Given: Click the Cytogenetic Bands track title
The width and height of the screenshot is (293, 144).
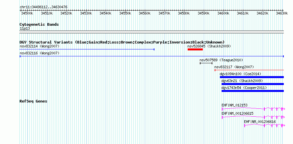Looking at the screenshot, I should pos(39,24).
